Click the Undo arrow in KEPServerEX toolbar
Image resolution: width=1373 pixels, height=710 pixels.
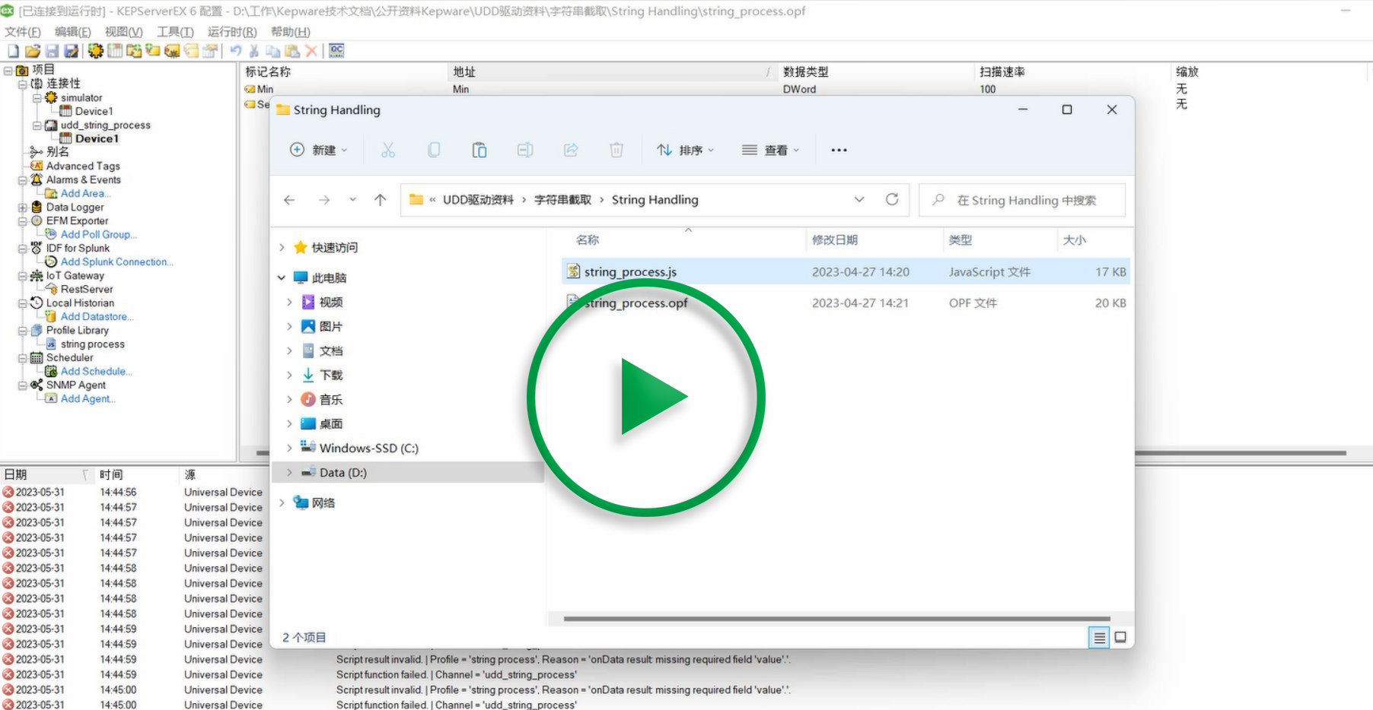click(x=236, y=51)
